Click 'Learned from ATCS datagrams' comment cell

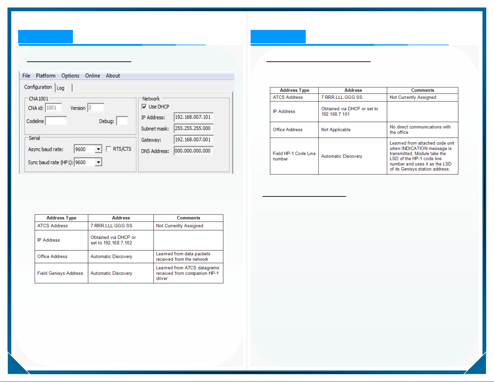point(188,273)
